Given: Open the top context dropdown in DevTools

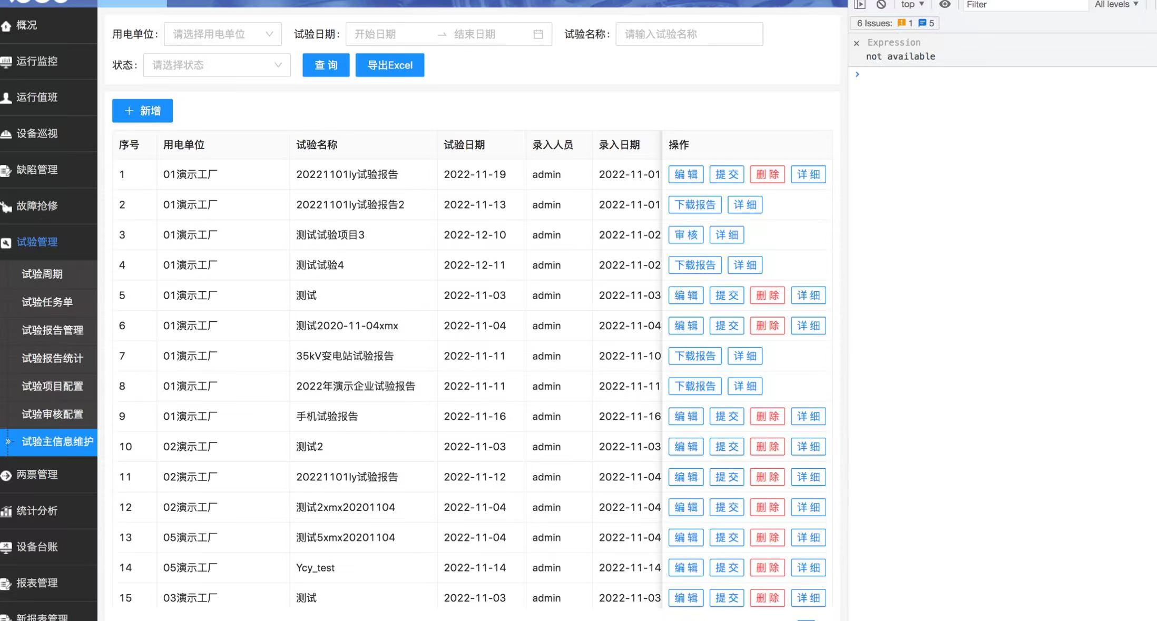Looking at the screenshot, I should [x=913, y=4].
